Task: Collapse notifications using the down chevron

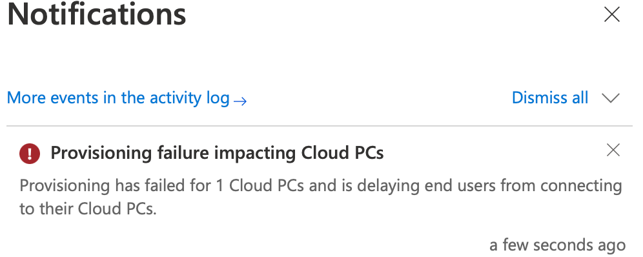Action: pyautogui.click(x=611, y=98)
